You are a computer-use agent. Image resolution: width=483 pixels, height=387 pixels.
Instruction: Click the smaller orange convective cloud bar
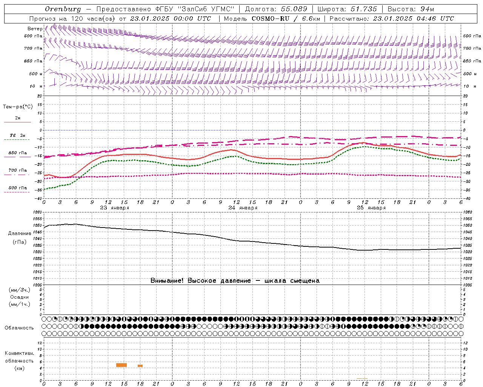coord(140,366)
